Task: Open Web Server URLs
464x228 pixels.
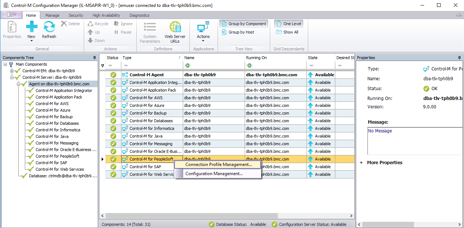Action: pos(175,32)
